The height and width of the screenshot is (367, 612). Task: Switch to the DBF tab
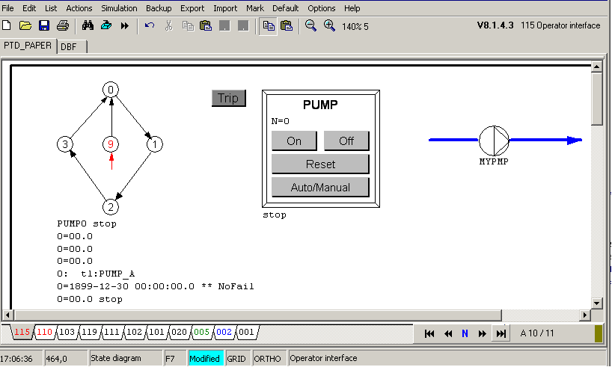pos(72,47)
